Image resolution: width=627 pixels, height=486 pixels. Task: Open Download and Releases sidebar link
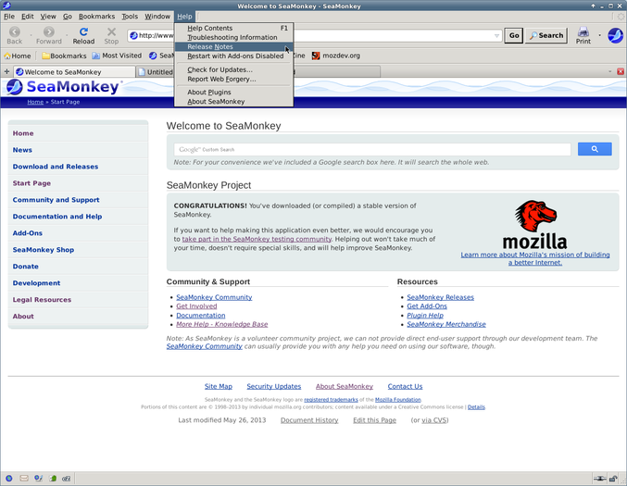pyautogui.click(x=56, y=167)
